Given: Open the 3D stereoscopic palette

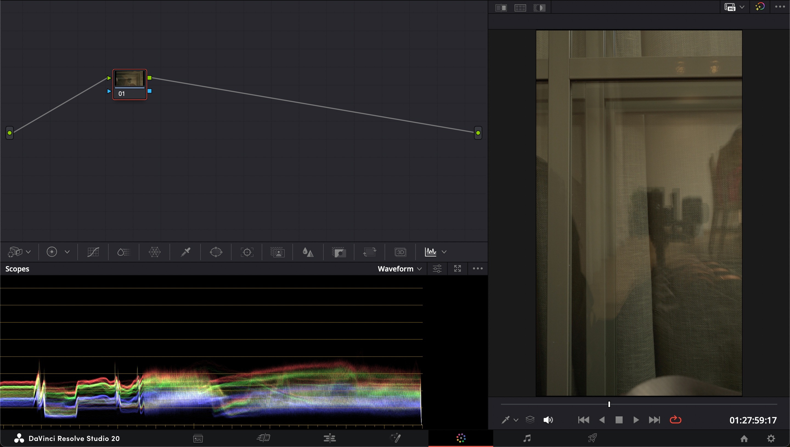Looking at the screenshot, I should point(400,252).
